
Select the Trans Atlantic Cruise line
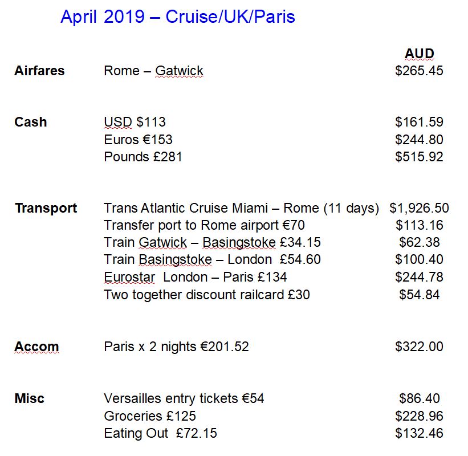241,208
